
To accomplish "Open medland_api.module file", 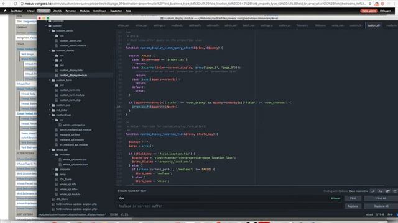I will [72, 139].
